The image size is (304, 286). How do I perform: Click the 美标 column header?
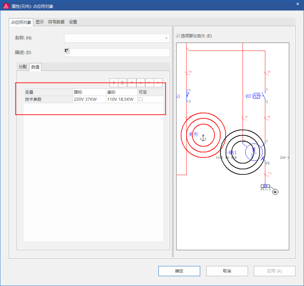pyautogui.click(x=122, y=92)
